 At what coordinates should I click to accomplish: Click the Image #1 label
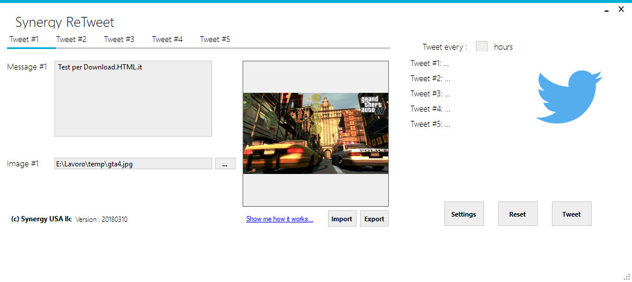tap(23, 163)
